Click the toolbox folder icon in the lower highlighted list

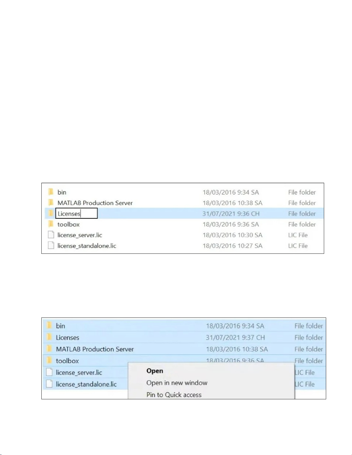(49, 361)
